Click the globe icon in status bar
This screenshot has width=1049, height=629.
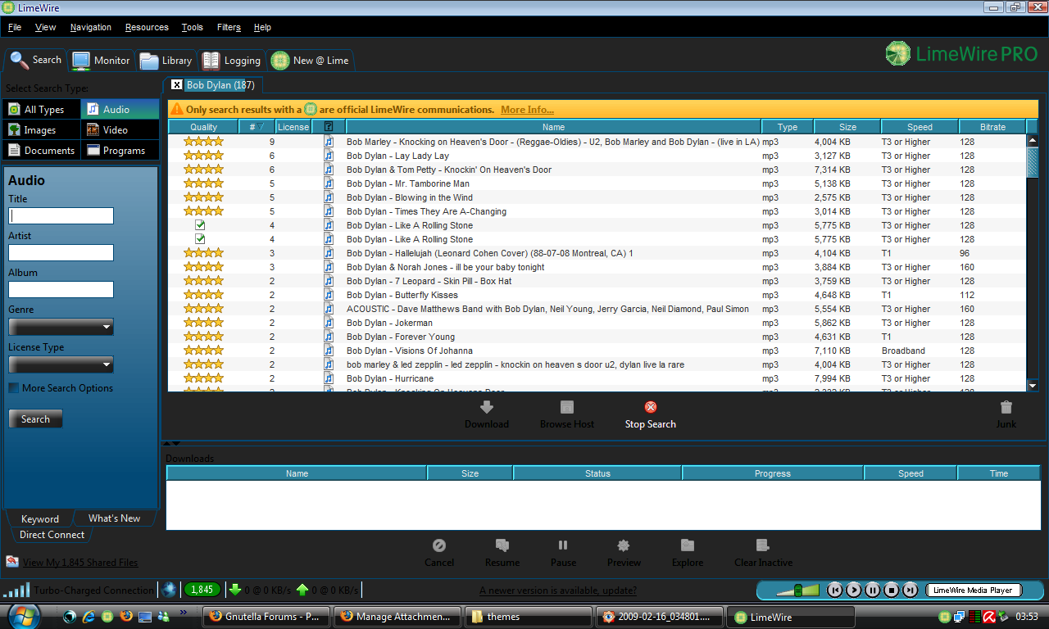[x=169, y=590]
